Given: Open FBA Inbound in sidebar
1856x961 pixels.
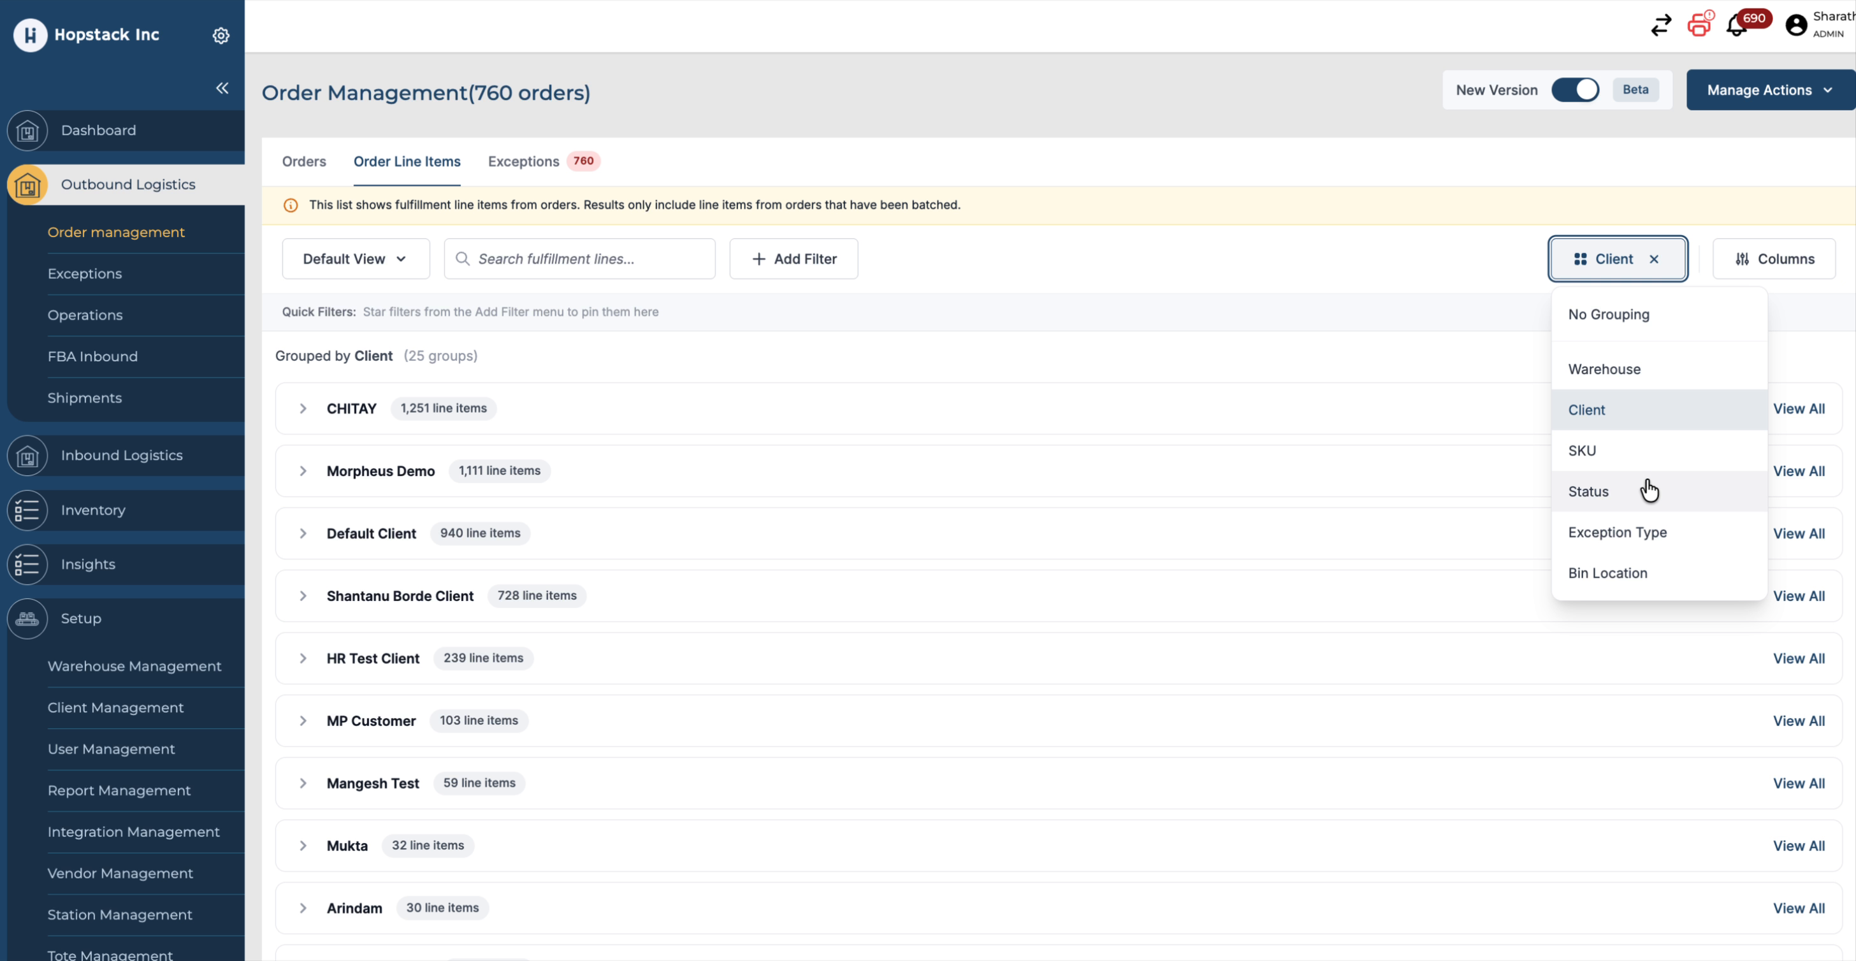Looking at the screenshot, I should (x=92, y=357).
